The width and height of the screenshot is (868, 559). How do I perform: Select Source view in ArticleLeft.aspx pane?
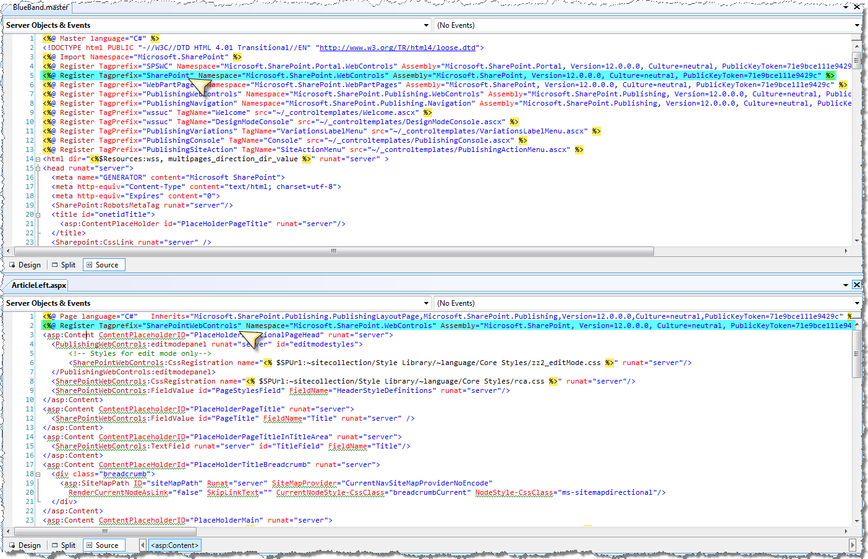[103, 545]
